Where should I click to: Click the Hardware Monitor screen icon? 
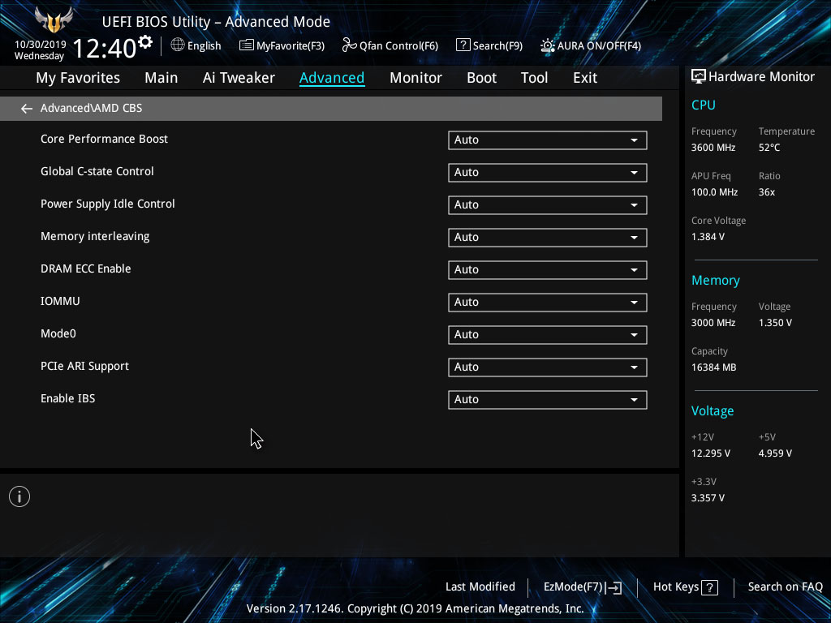(699, 77)
